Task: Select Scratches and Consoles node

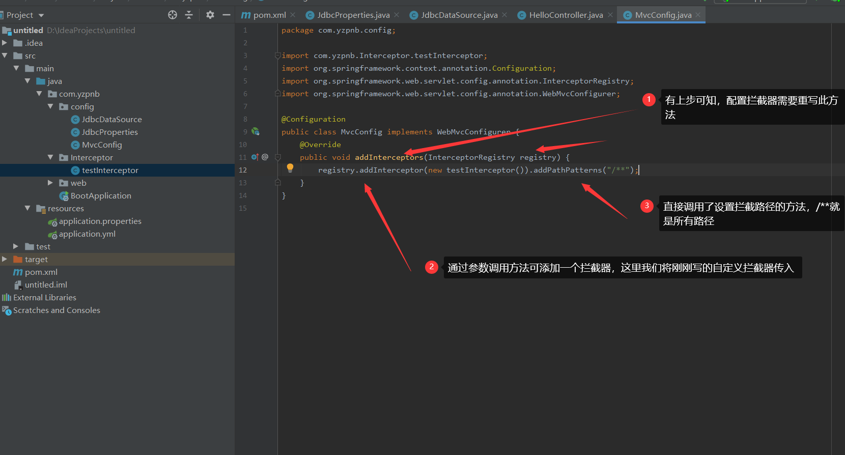Action: 57,310
